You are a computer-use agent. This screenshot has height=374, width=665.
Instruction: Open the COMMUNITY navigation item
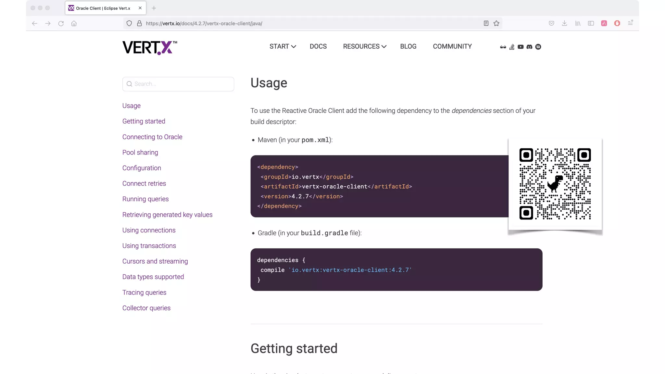(x=452, y=46)
